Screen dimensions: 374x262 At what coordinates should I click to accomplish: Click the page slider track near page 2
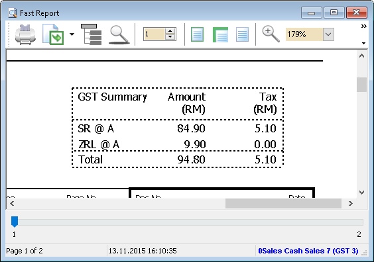pyautogui.click(x=359, y=222)
